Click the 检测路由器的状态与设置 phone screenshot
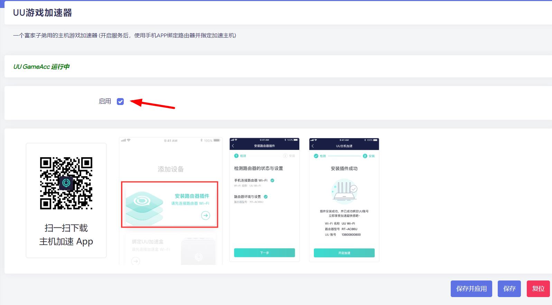Screen dimensions: 552x305 coord(264,200)
